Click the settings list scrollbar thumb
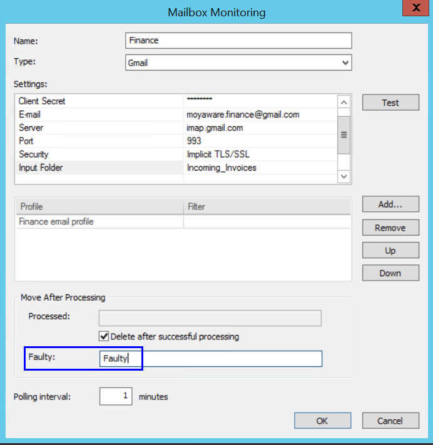The width and height of the screenshot is (433, 445). pyautogui.click(x=344, y=135)
